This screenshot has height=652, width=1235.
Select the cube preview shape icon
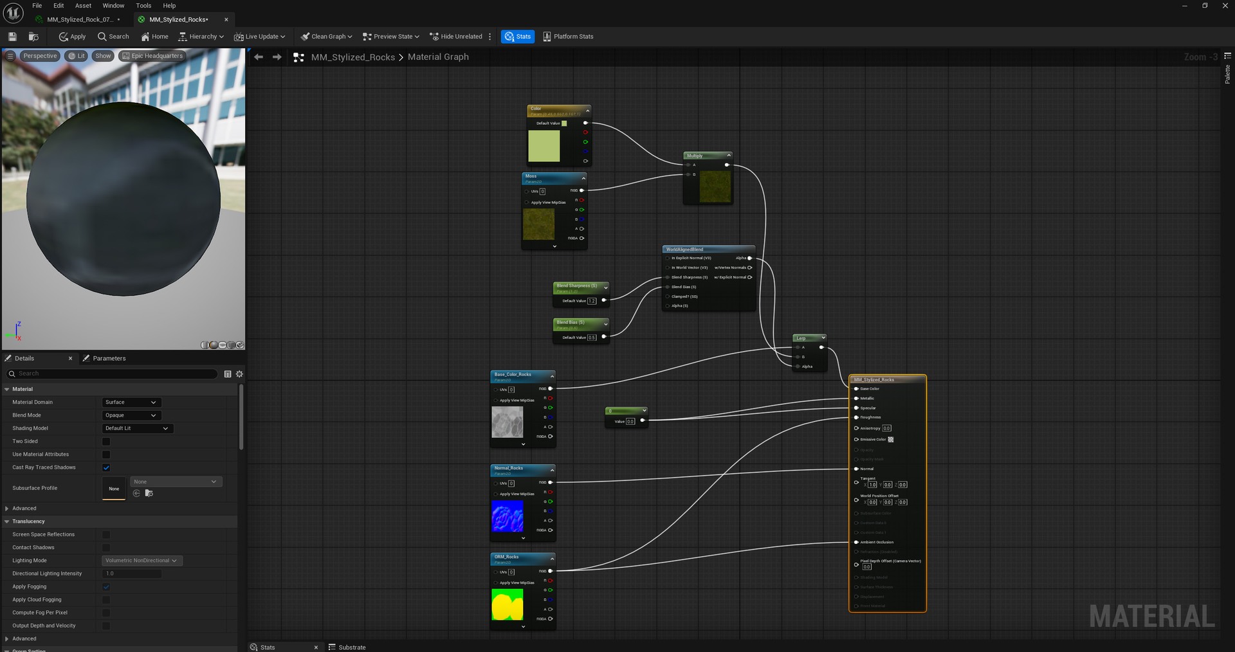pos(232,345)
